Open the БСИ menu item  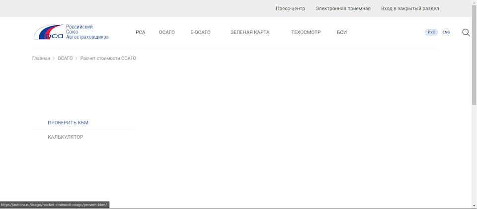pos(342,33)
